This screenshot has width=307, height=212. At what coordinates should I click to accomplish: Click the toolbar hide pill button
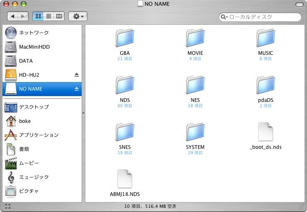[x=300, y=5]
